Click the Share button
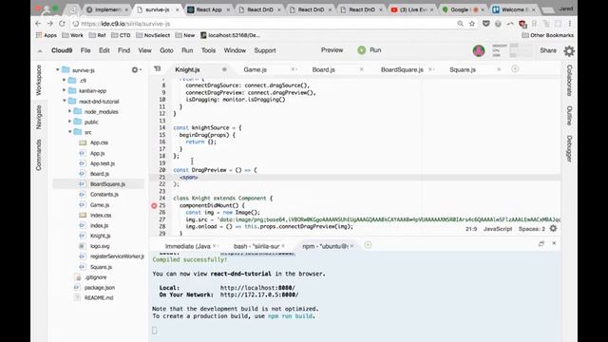Image resolution: width=608 pixels, height=342 pixels. coord(548,50)
